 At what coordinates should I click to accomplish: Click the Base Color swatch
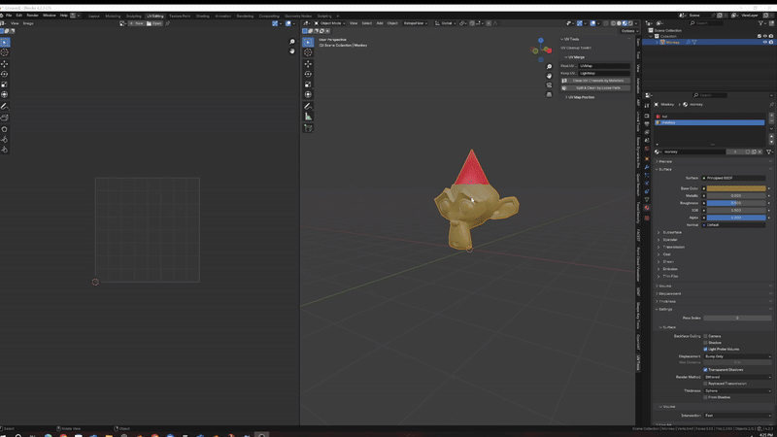[x=736, y=188]
